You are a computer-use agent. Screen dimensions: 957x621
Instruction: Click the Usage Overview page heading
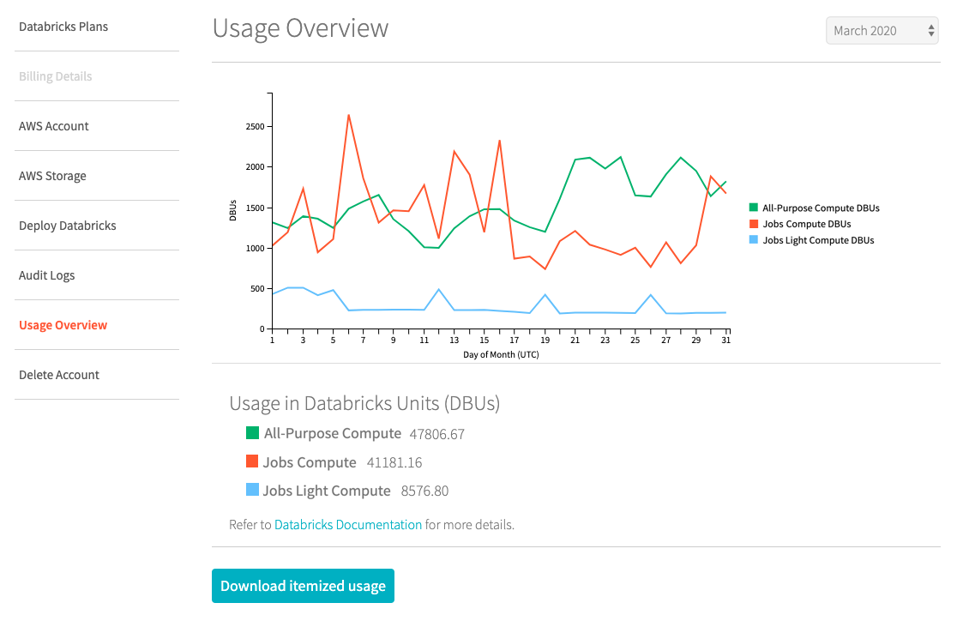(300, 28)
